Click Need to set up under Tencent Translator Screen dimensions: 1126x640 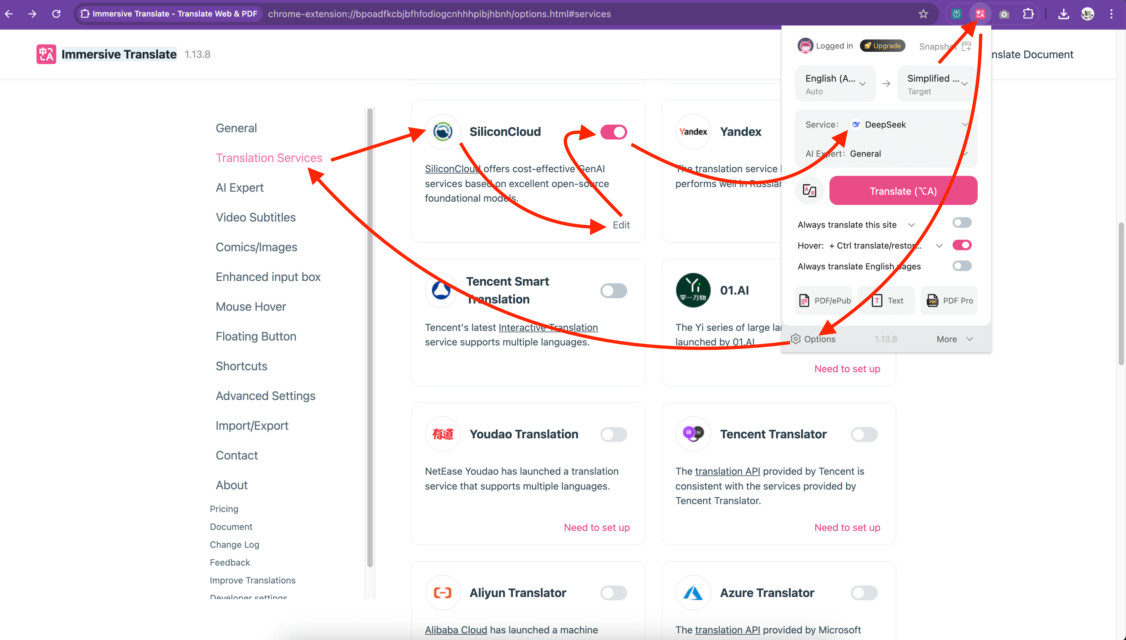point(847,527)
